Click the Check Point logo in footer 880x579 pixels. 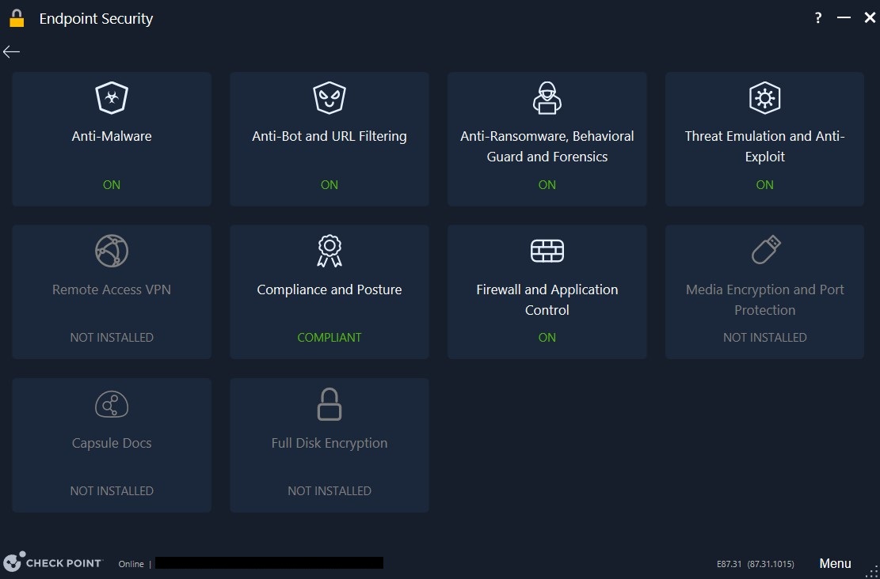(x=53, y=562)
